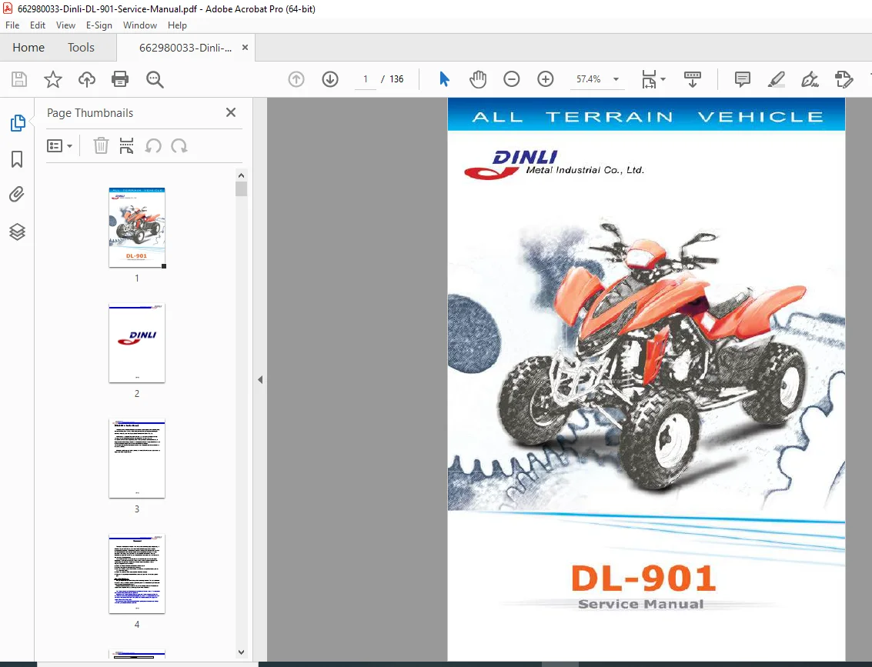The width and height of the screenshot is (872, 667).
Task: Click thumbnails scrollbar down arrow
Action: [x=242, y=652]
